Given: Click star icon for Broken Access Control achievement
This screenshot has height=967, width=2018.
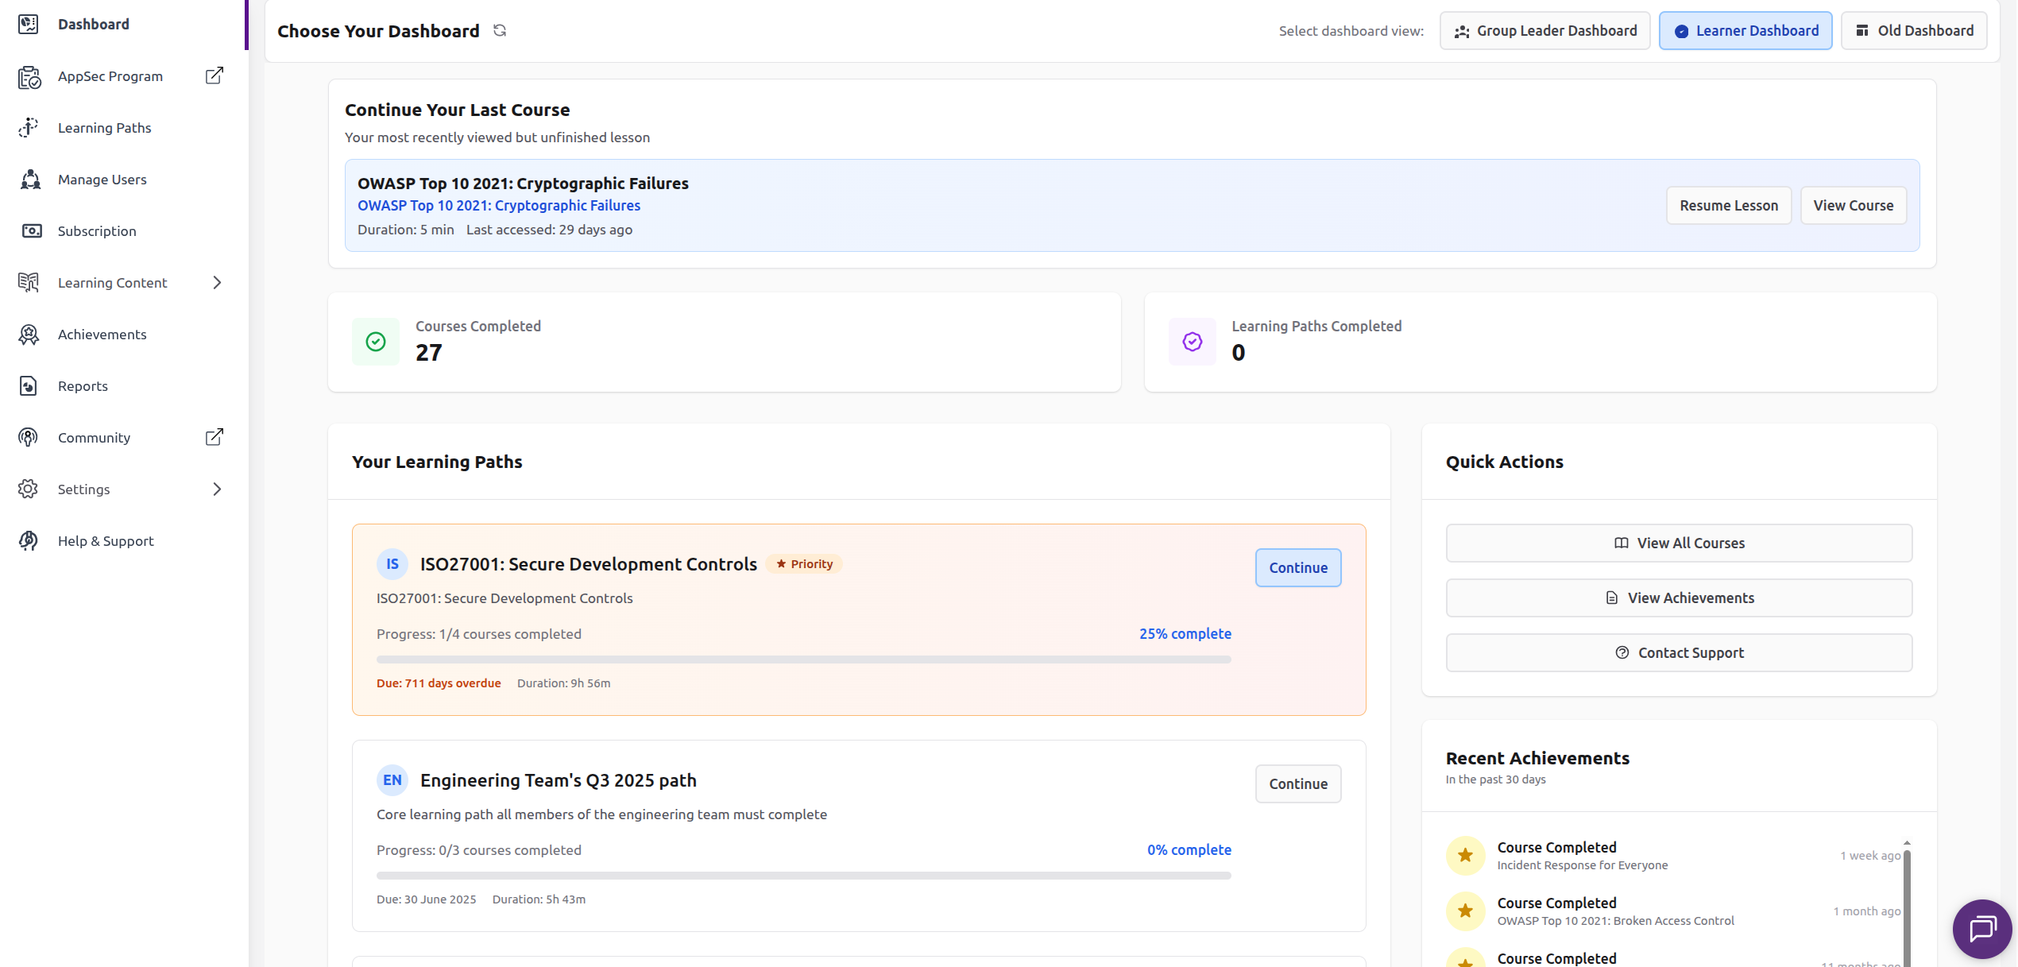Looking at the screenshot, I should click(1465, 911).
